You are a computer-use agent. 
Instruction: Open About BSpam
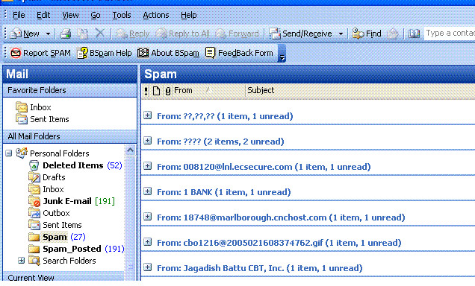[169, 53]
